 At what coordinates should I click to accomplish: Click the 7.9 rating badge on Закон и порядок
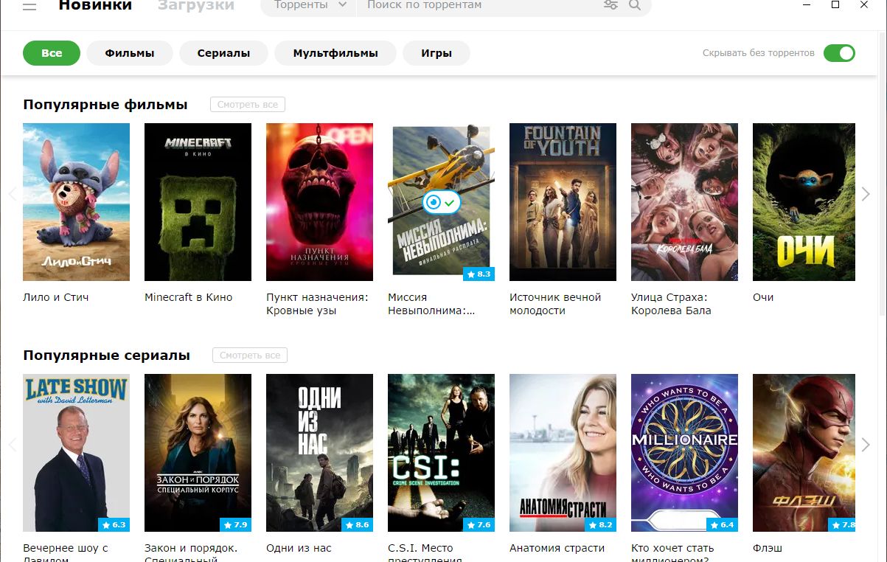(235, 525)
